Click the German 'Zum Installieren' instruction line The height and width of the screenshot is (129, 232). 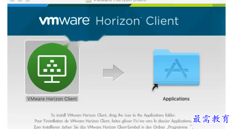point(113,127)
